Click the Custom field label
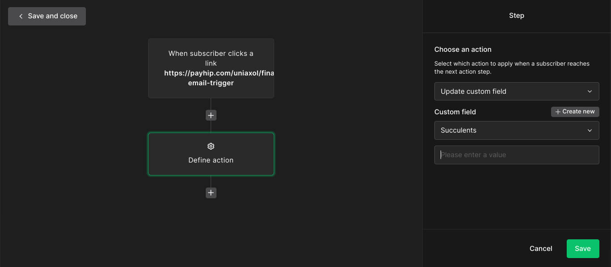 (x=455, y=112)
